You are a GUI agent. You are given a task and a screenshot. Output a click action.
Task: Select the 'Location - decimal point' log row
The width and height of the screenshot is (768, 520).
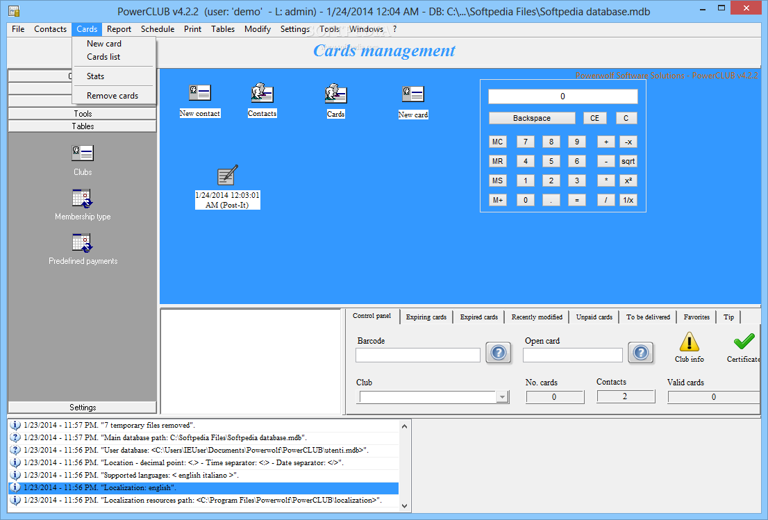pyautogui.click(x=203, y=462)
